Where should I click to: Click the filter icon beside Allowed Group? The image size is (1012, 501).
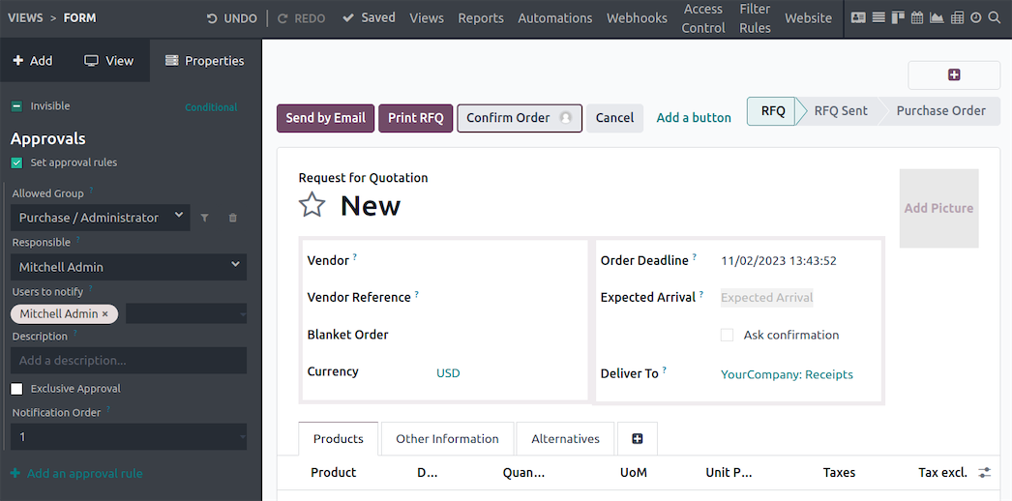coord(205,219)
